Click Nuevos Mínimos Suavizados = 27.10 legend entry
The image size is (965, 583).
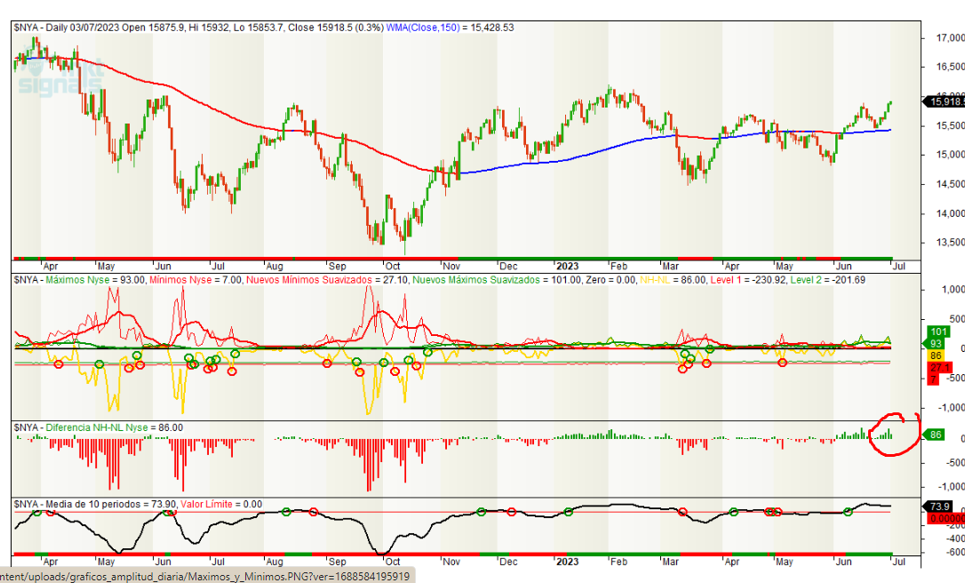tap(327, 280)
